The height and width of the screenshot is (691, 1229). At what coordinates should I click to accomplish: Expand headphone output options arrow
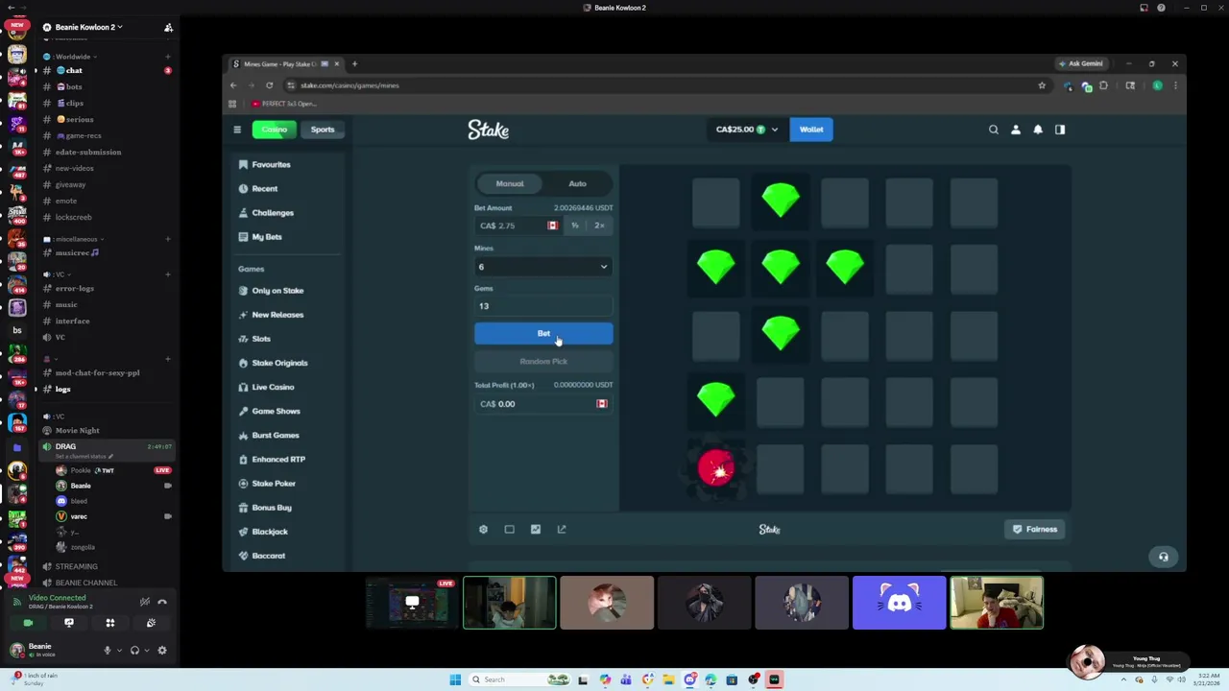pos(146,650)
